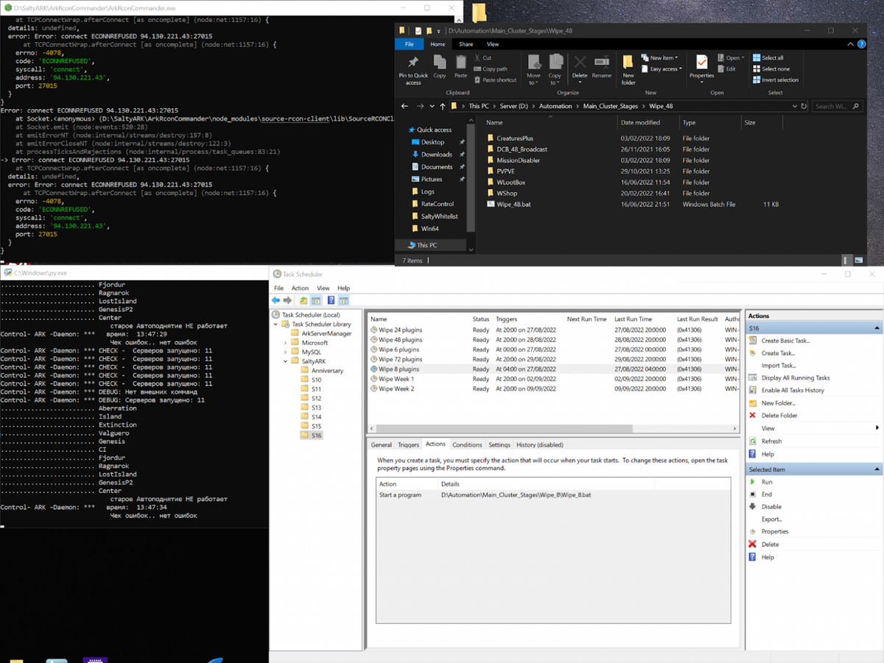Screen dimensions: 884x663
Task: Click Main_Cluster_Stages in the address breadcrumb
Action: [x=610, y=106]
